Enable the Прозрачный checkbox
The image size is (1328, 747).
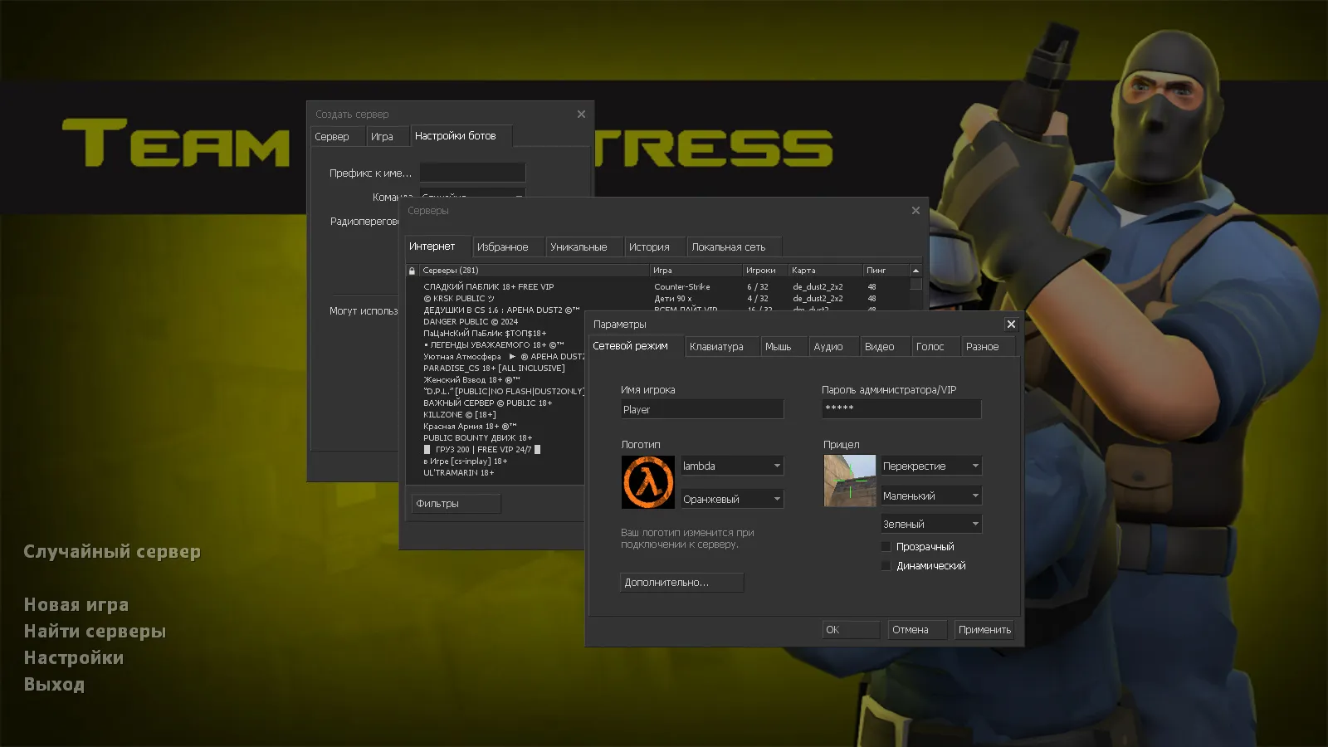886,546
